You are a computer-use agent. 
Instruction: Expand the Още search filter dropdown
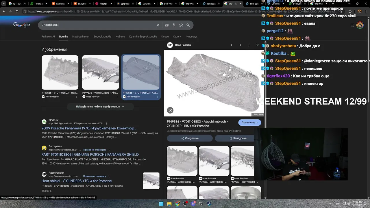point(177,37)
